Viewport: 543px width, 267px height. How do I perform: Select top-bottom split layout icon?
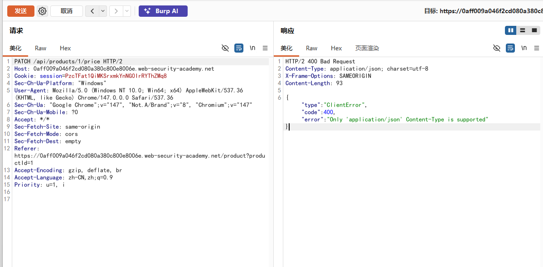coord(523,30)
